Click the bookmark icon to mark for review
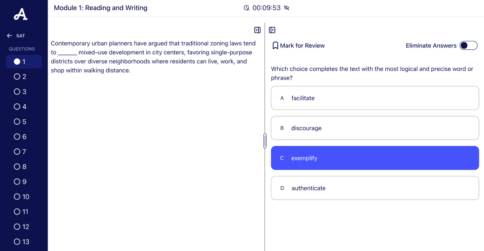 275,46
